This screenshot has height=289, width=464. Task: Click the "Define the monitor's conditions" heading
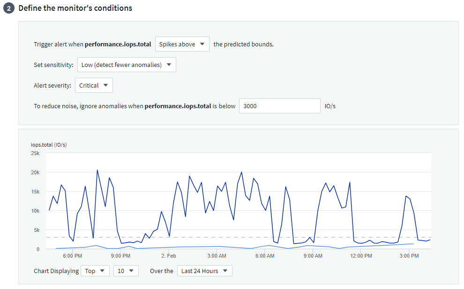coord(75,8)
